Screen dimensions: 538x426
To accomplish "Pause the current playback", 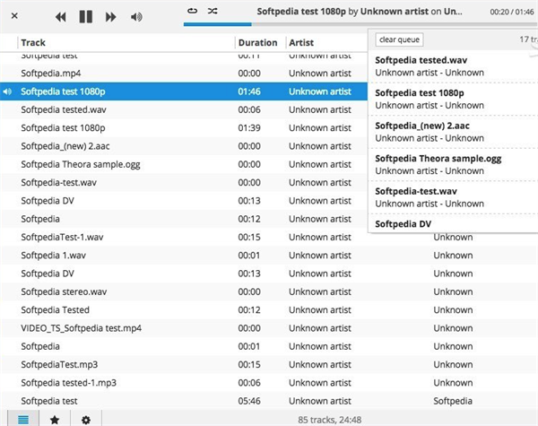I will tap(86, 16).
